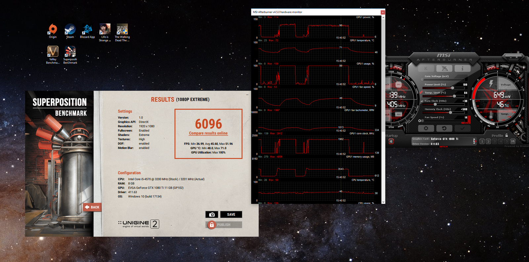
Task: Select Afterburner profile slot 2
Action: pos(488,141)
